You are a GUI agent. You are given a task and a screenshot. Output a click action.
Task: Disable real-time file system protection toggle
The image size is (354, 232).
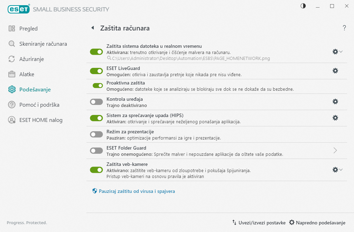tap(96, 52)
